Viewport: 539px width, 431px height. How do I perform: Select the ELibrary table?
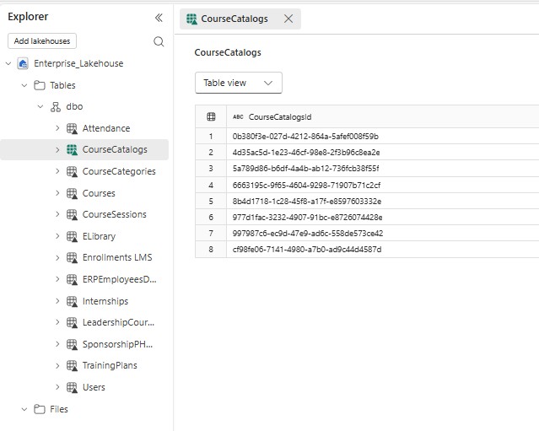click(x=99, y=236)
